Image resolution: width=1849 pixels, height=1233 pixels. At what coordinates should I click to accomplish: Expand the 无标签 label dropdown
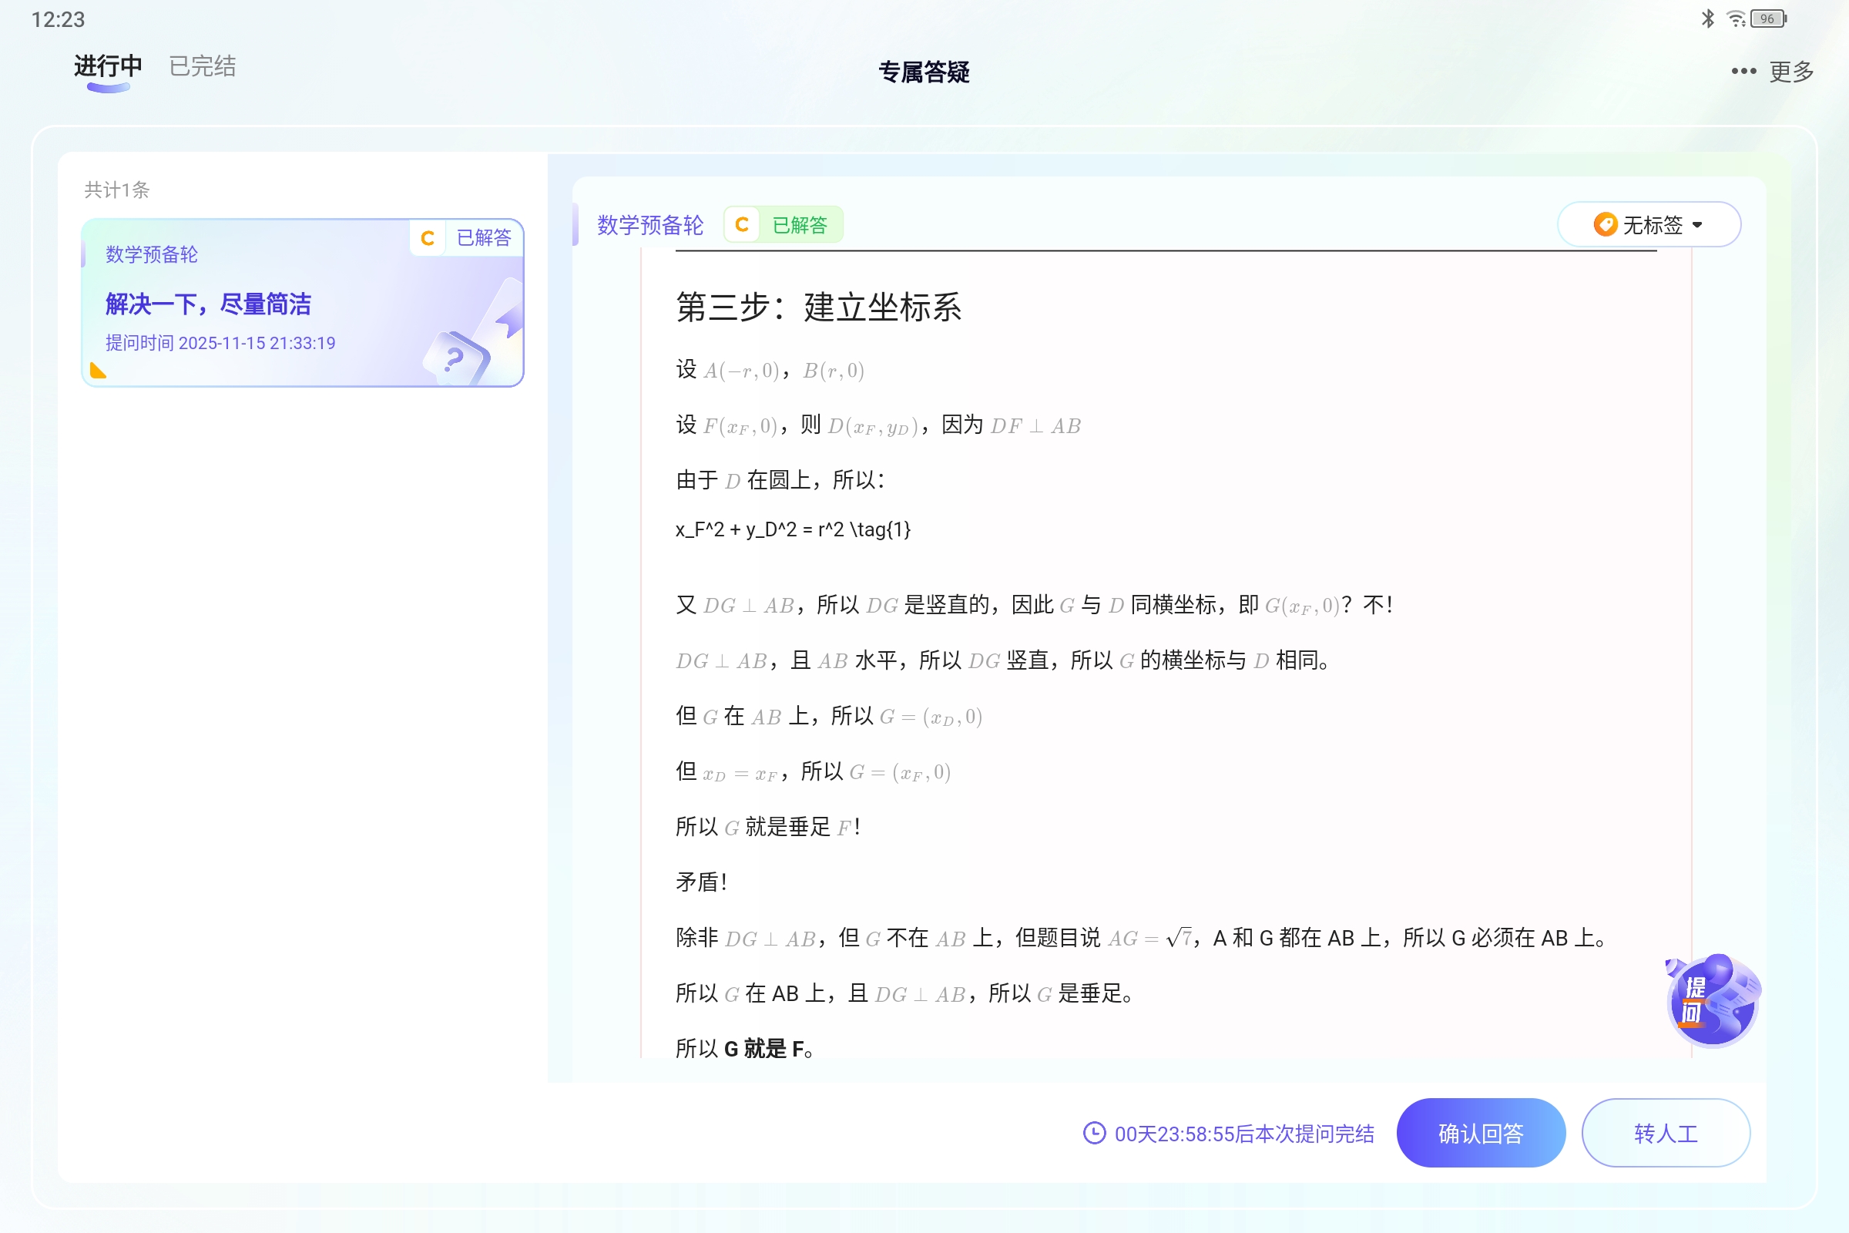1698,225
